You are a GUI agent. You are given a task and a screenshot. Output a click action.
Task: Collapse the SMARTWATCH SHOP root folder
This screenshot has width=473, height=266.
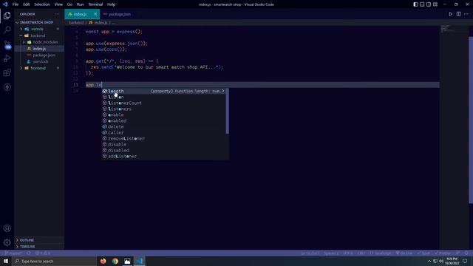click(39, 22)
